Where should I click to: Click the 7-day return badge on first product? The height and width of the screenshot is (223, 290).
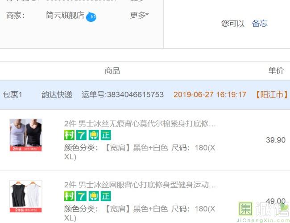[81, 135]
